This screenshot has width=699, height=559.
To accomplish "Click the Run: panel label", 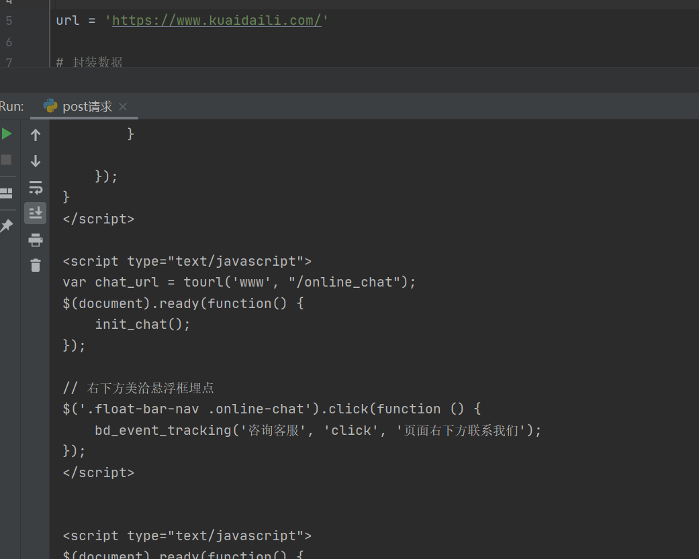I will [11, 107].
